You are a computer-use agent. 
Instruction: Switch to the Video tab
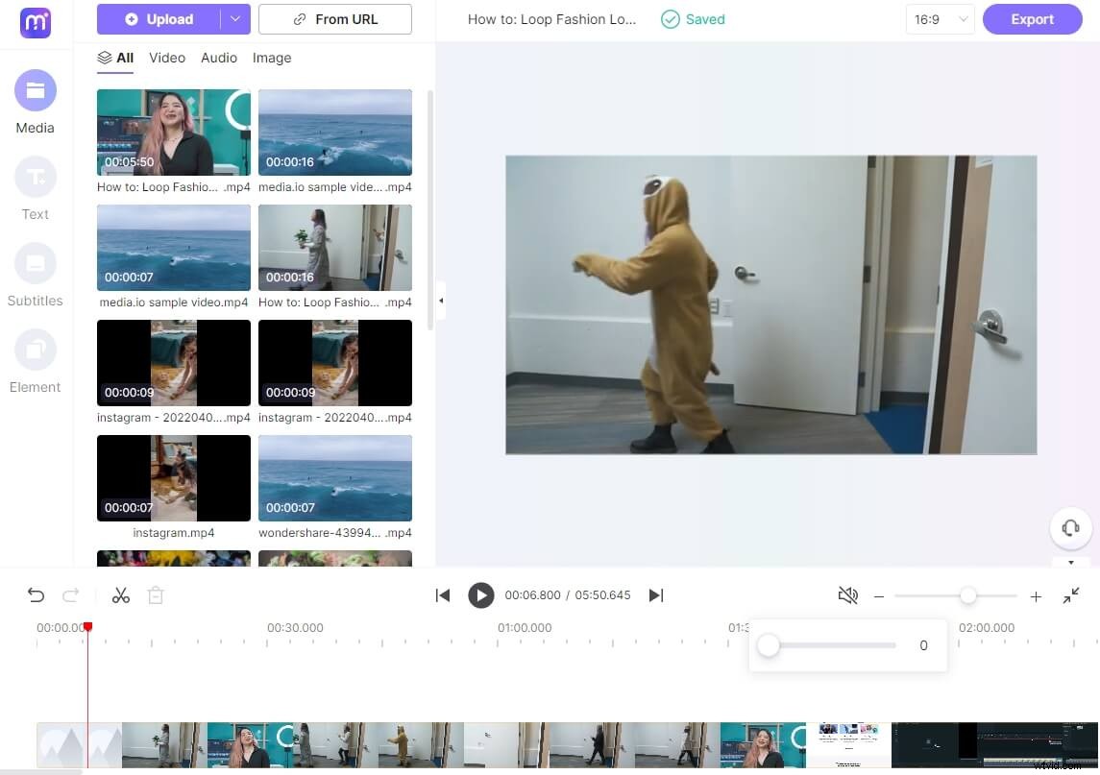167,58
